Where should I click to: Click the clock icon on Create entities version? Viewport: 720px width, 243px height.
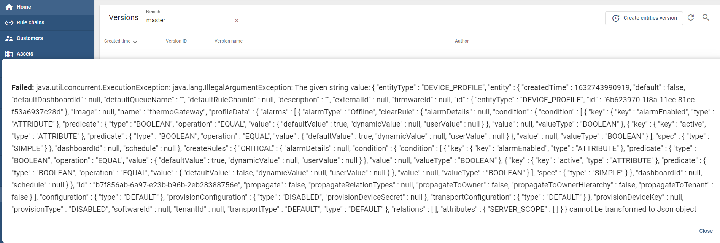point(616,18)
